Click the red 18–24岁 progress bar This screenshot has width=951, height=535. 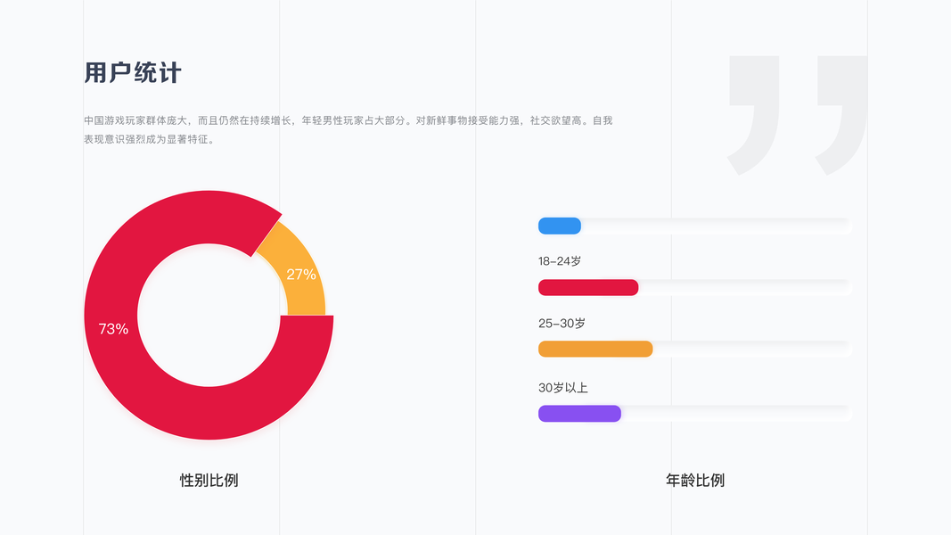pyautogui.click(x=588, y=287)
